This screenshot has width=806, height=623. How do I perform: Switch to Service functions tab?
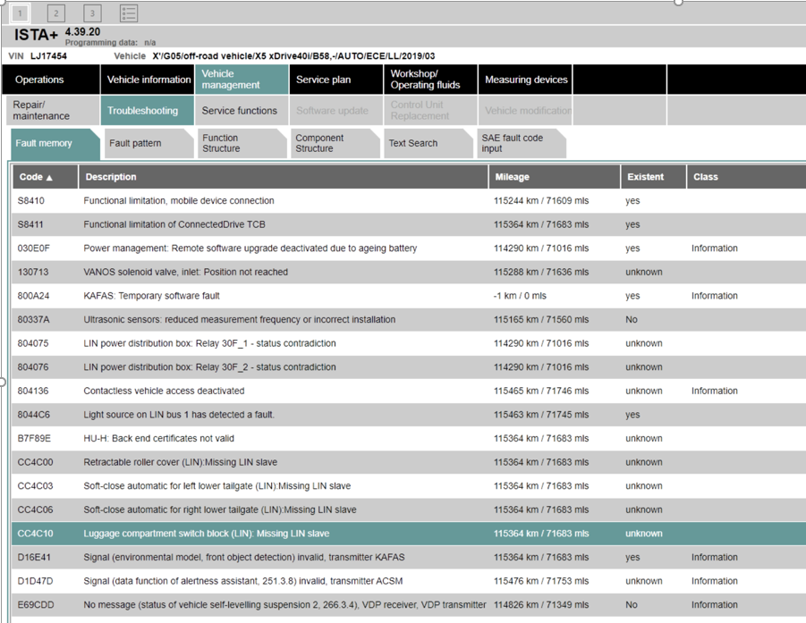point(240,111)
